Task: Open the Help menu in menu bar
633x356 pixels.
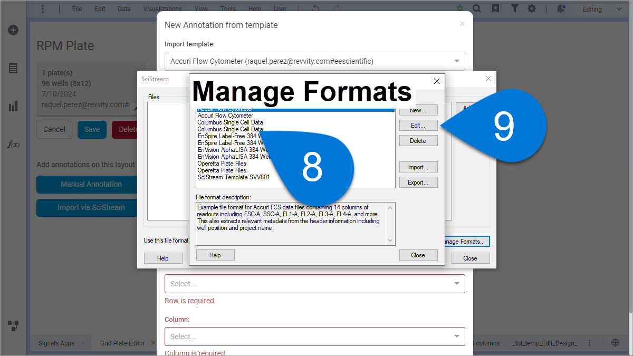Action: (255, 9)
